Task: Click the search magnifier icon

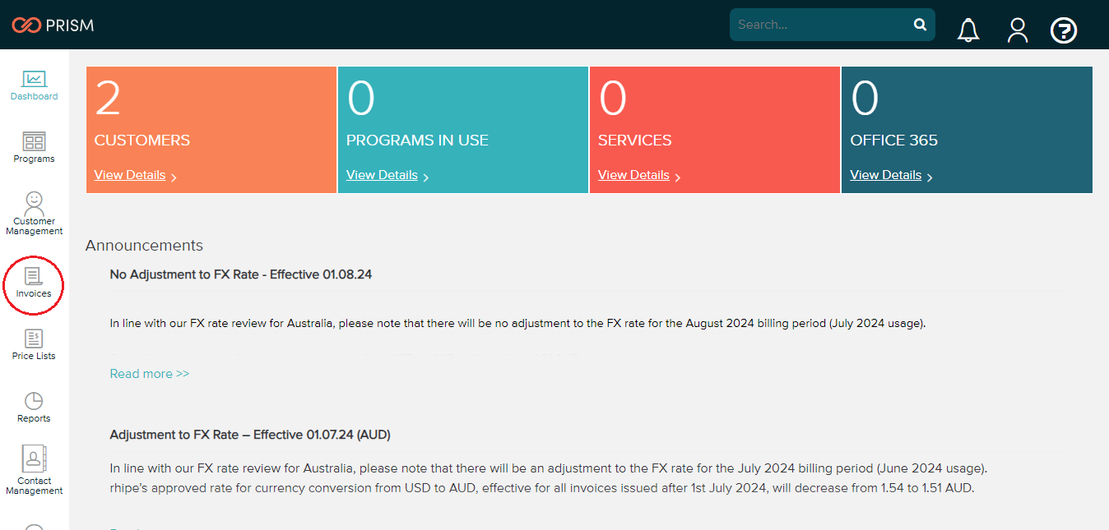Action: [x=920, y=25]
